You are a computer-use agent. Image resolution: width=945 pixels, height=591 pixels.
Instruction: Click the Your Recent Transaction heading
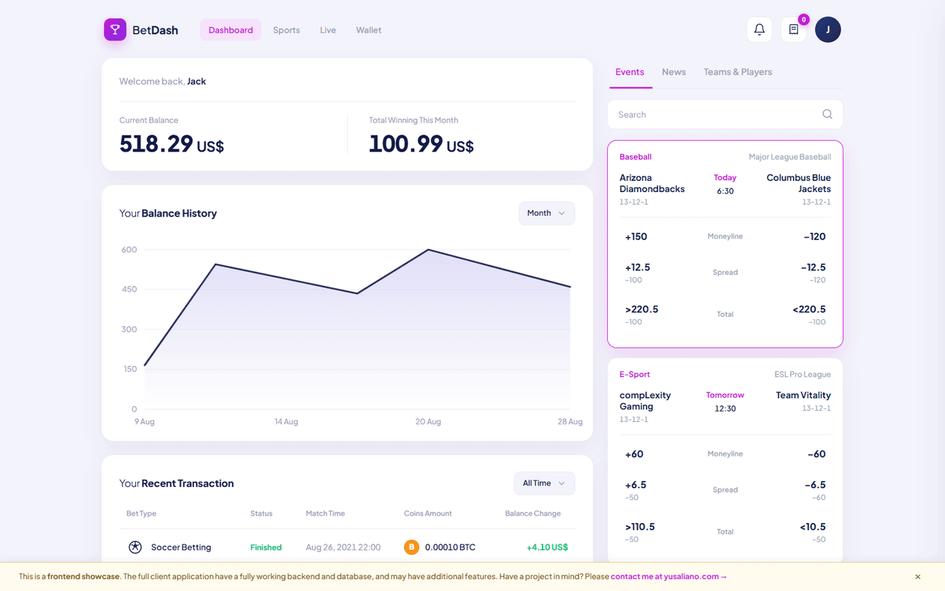click(x=176, y=484)
